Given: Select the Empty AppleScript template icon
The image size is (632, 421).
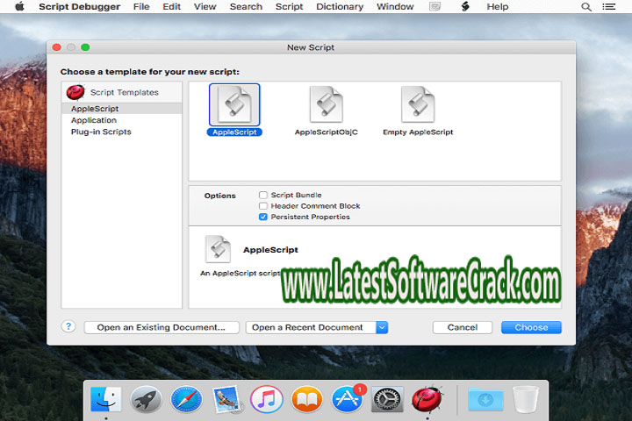Looking at the screenshot, I should 418,105.
